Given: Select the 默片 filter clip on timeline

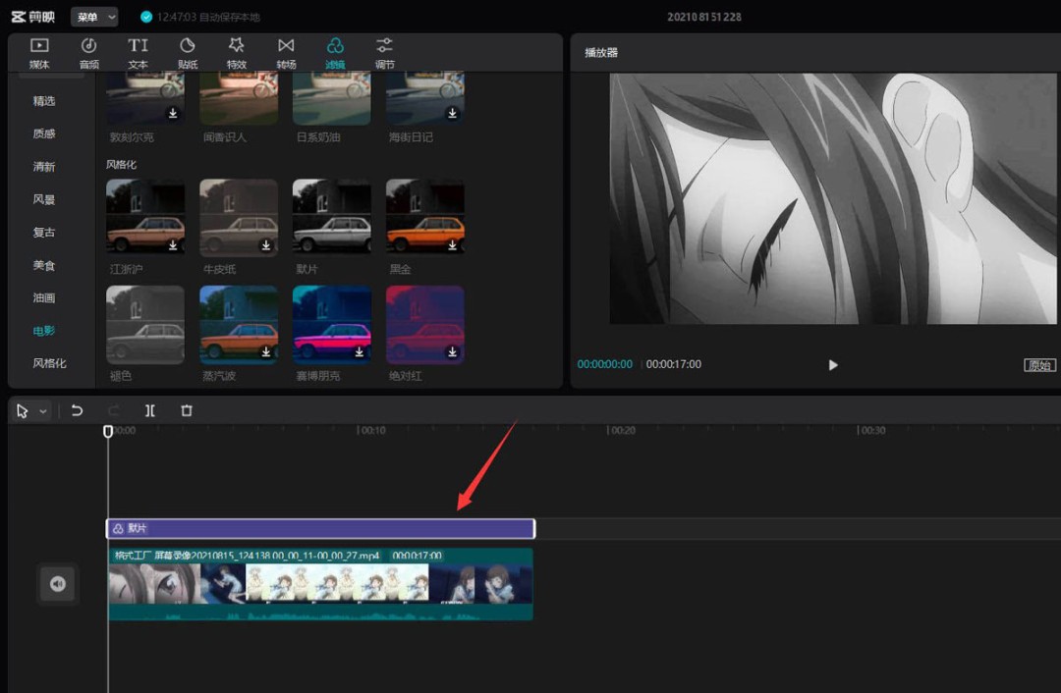Looking at the screenshot, I should [320, 529].
